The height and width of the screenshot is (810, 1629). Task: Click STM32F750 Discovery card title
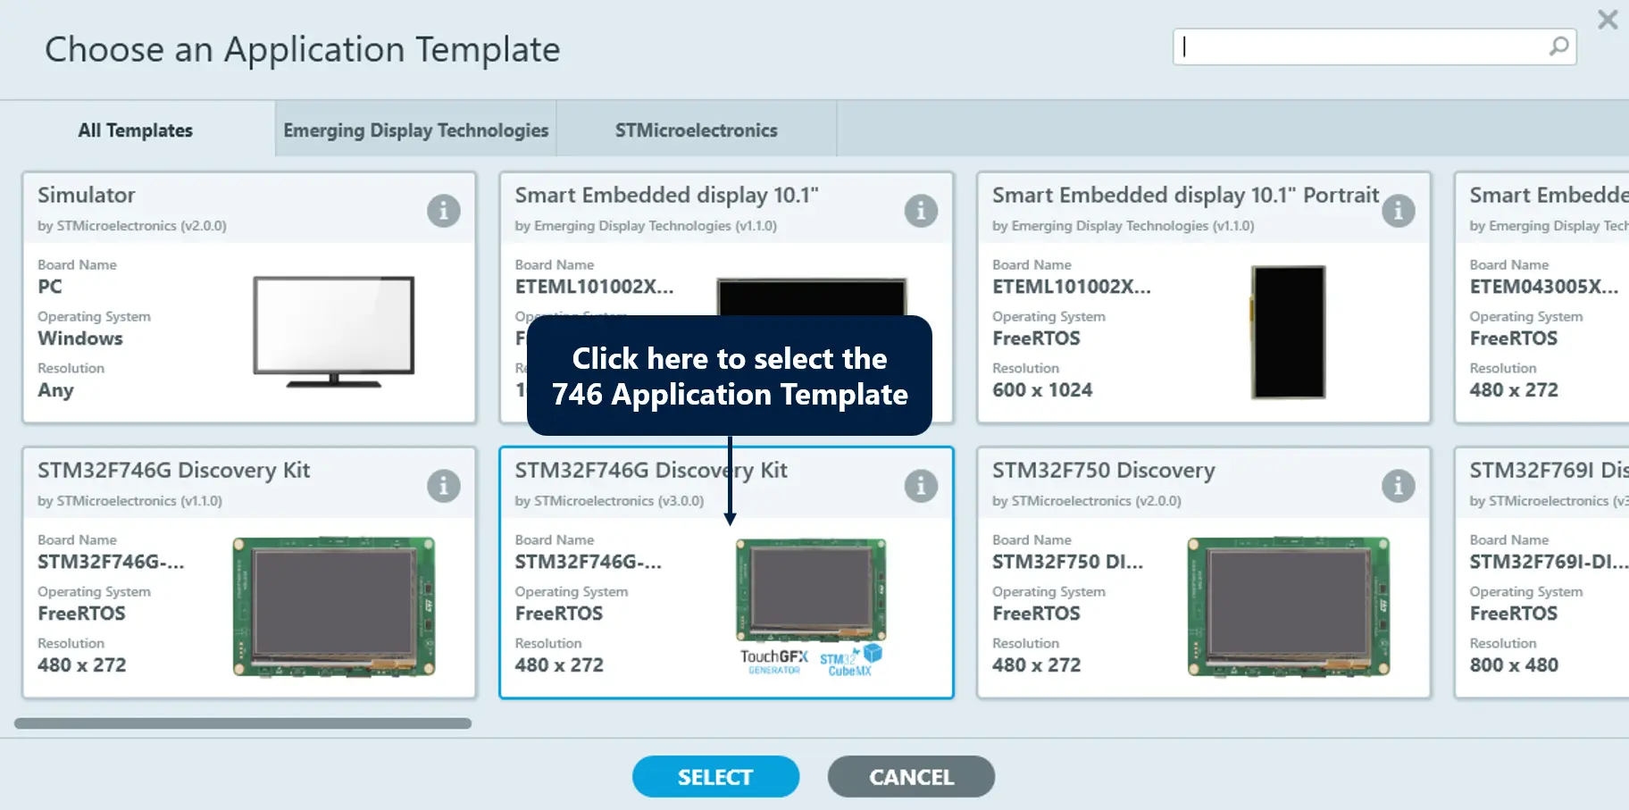coord(1104,471)
